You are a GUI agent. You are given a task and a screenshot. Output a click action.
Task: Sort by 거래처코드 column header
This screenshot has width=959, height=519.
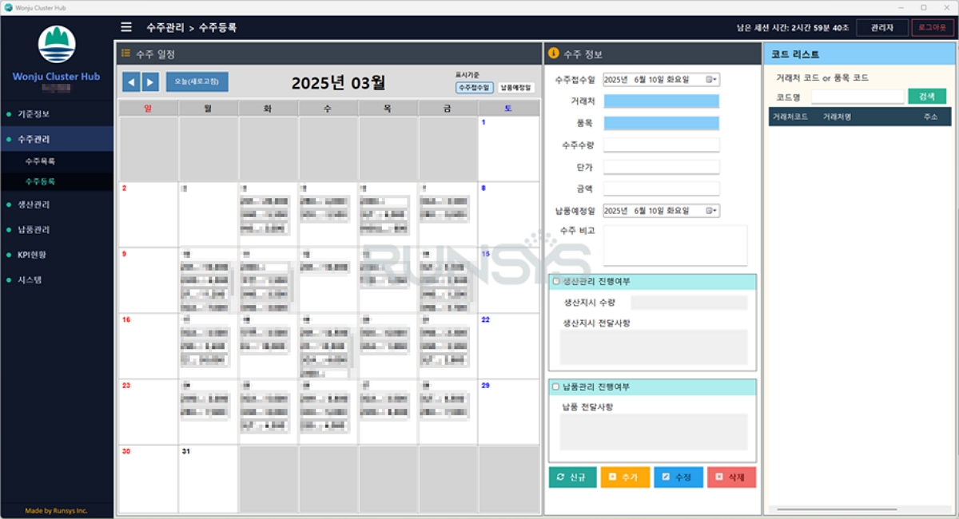[790, 117]
